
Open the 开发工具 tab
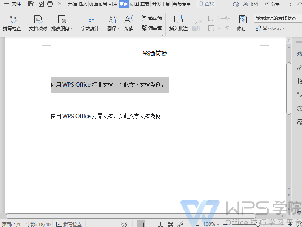(x=161, y=4)
